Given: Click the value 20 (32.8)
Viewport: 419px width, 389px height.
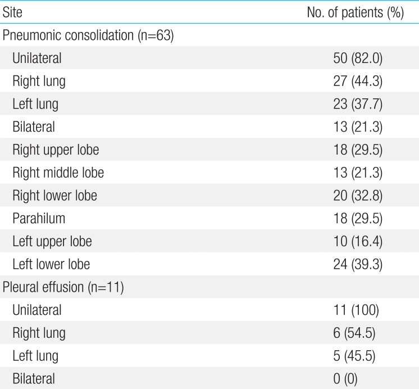Looking at the screenshot, I should (358, 196).
